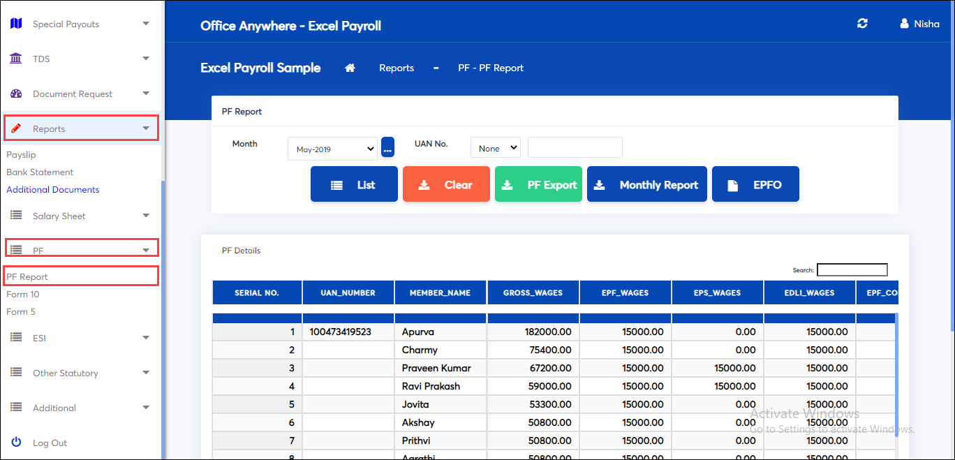
Task: Click member name Praveen Kumar
Action: pyautogui.click(x=436, y=368)
